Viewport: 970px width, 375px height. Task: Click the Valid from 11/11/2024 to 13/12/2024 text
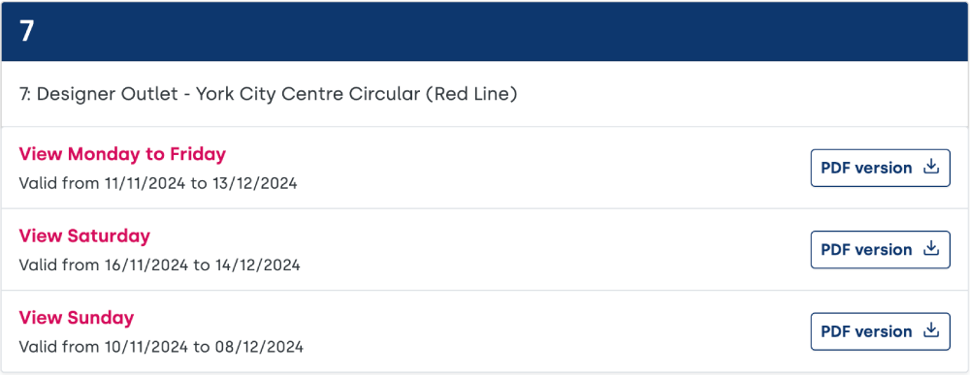coord(158,183)
